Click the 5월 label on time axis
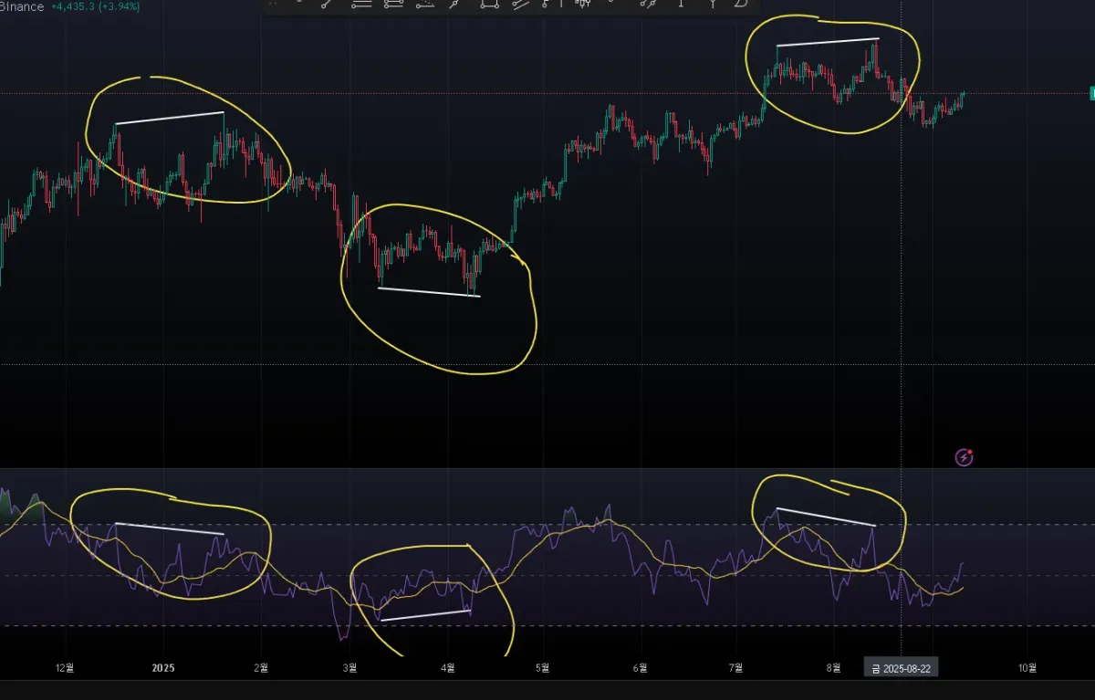This screenshot has width=1095, height=700. [542, 667]
